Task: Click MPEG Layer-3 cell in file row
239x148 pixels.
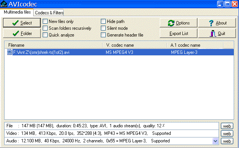Action: coord(184,52)
